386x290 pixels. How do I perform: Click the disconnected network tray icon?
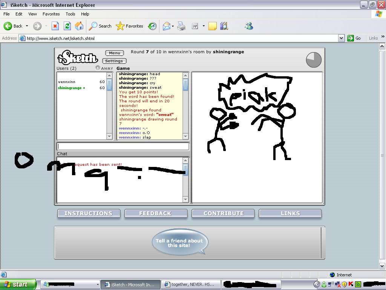click(x=337, y=284)
